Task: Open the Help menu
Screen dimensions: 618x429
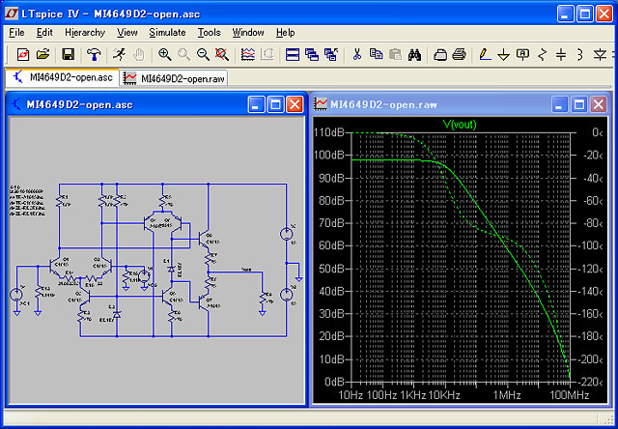Action: [x=286, y=33]
